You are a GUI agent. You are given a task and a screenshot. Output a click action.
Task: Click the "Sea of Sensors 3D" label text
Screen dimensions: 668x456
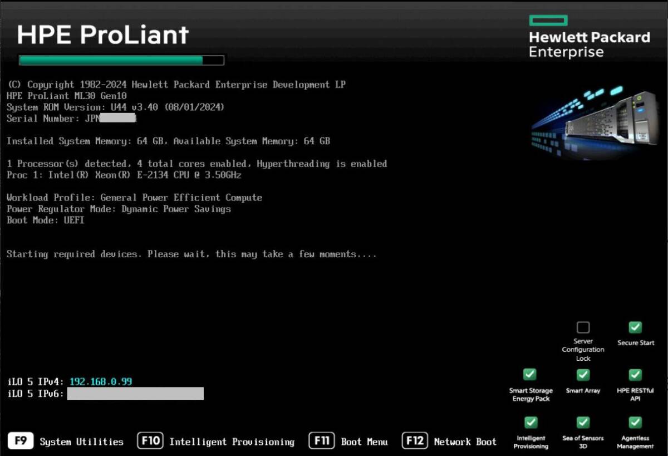click(583, 442)
